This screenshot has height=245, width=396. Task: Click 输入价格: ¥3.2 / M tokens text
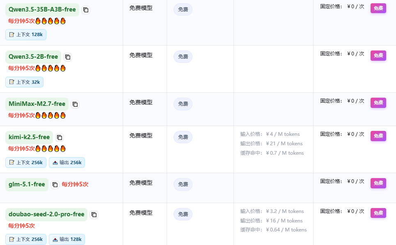(272, 211)
